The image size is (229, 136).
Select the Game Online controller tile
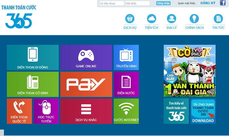86,57
